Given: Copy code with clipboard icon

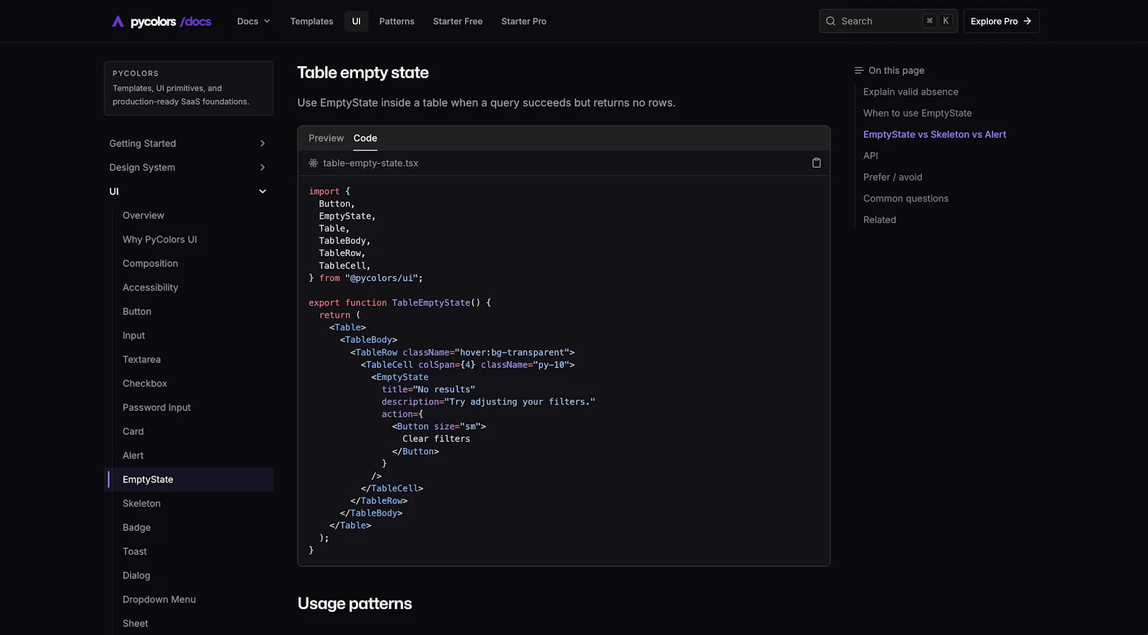Looking at the screenshot, I should tap(816, 163).
